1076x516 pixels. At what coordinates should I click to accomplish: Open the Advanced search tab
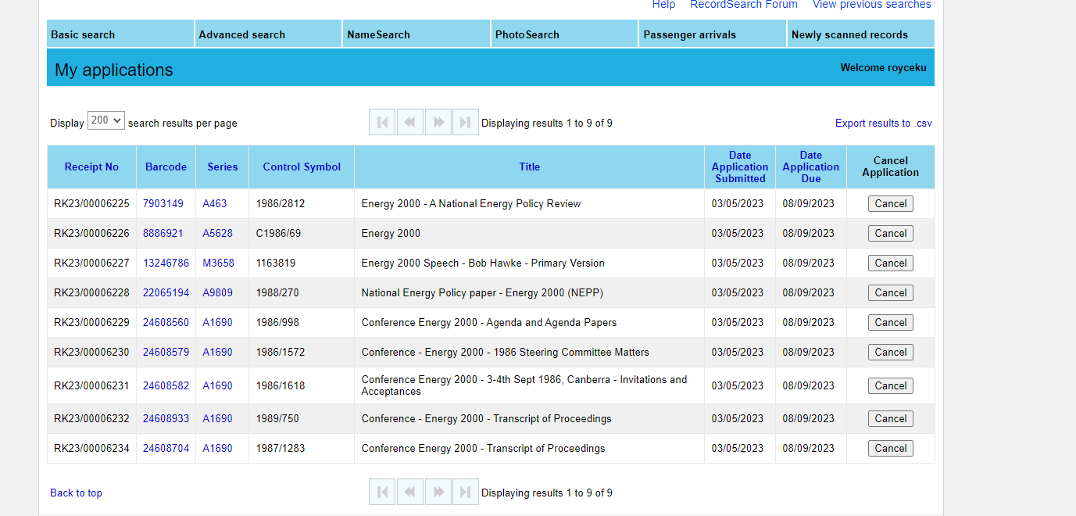tap(242, 34)
